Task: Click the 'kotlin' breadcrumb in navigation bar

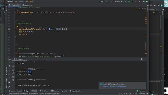Action: click(26, 2)
